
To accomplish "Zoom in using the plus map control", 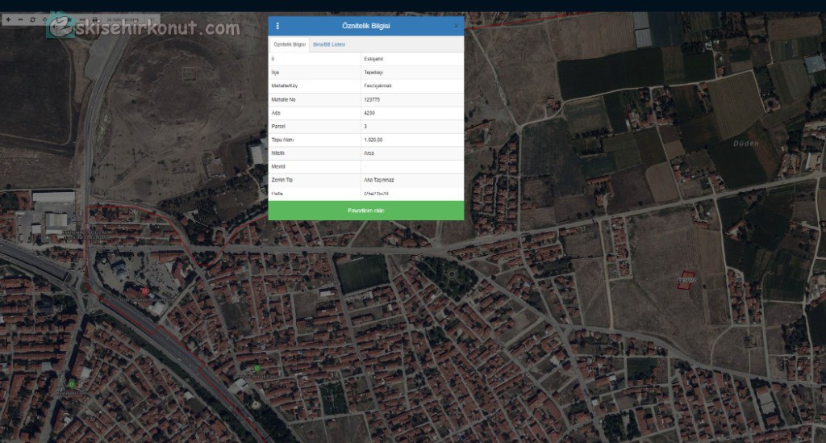I will pyautogui.click(x=8, y=19).
